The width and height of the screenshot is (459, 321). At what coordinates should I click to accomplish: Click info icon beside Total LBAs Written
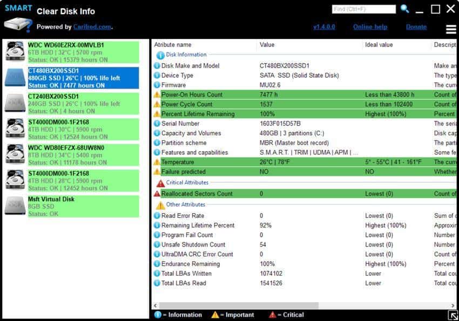(x=157, y=274)
